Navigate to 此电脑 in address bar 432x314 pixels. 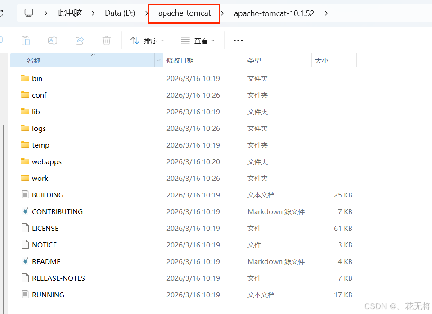coord(70,13)
